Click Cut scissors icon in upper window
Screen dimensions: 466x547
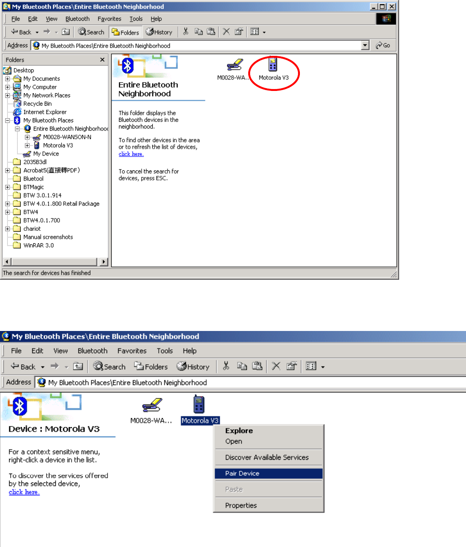tap(185, 32)
